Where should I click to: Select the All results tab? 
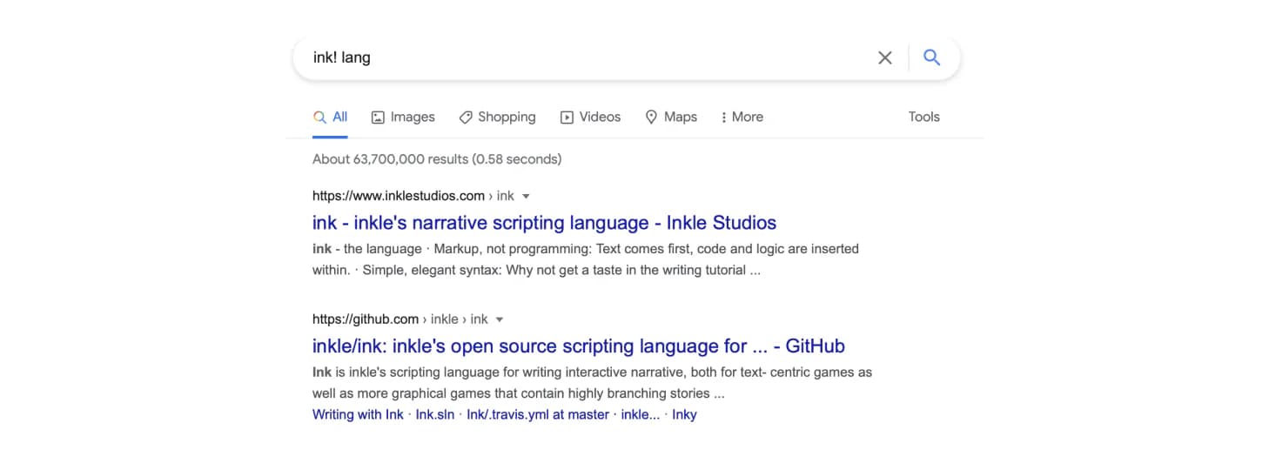tap(331, 117)
